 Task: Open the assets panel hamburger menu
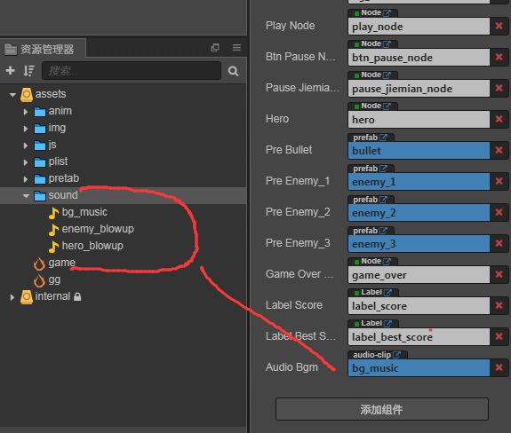236,48
